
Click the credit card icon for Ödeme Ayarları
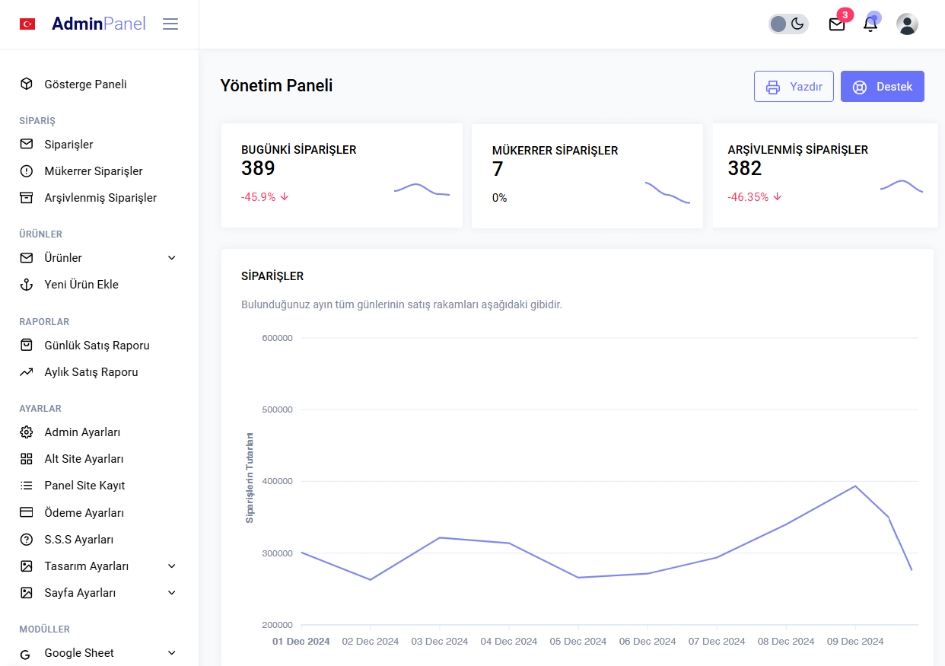[x=27, y=513]
